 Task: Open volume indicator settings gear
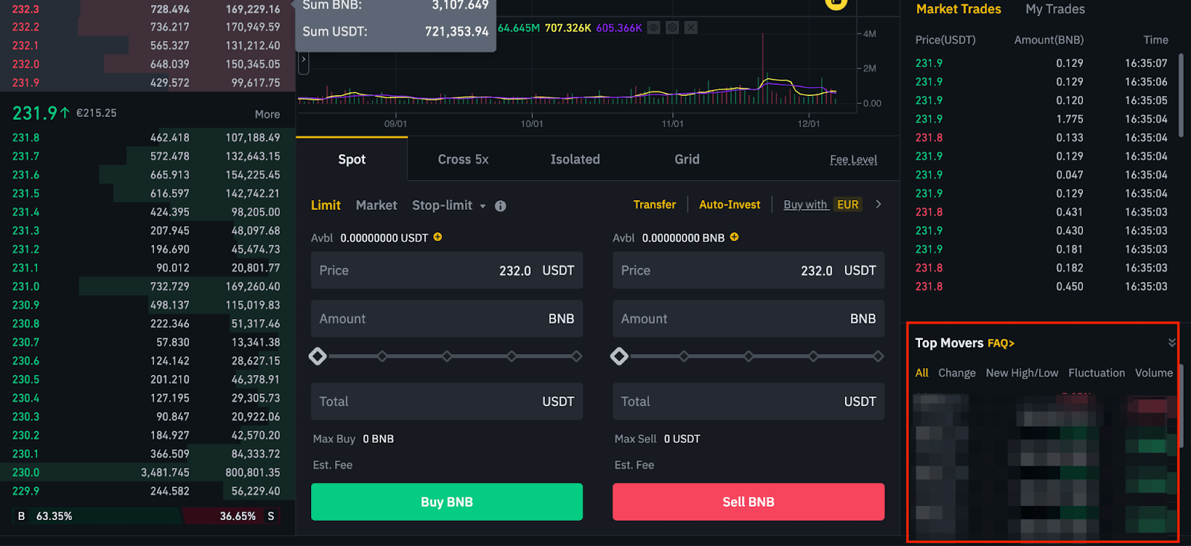pos(672,28)
